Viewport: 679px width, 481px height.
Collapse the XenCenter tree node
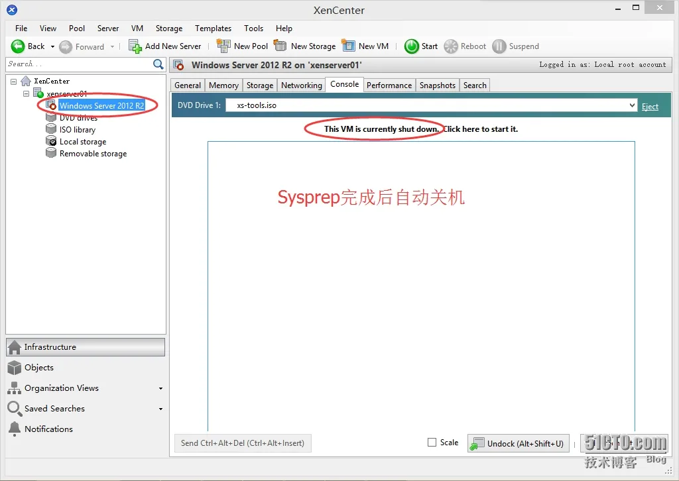[14, 81]
